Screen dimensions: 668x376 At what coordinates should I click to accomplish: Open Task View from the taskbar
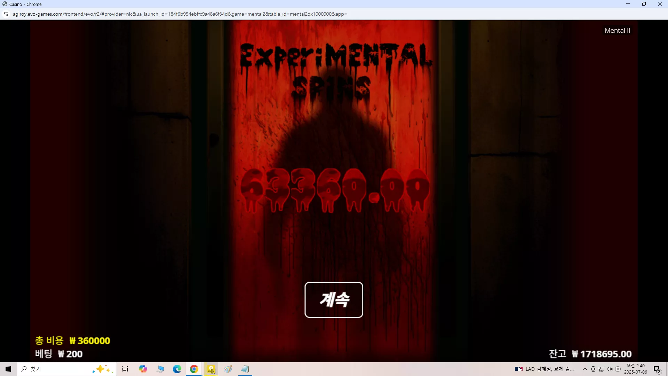[x=125, y=369]
